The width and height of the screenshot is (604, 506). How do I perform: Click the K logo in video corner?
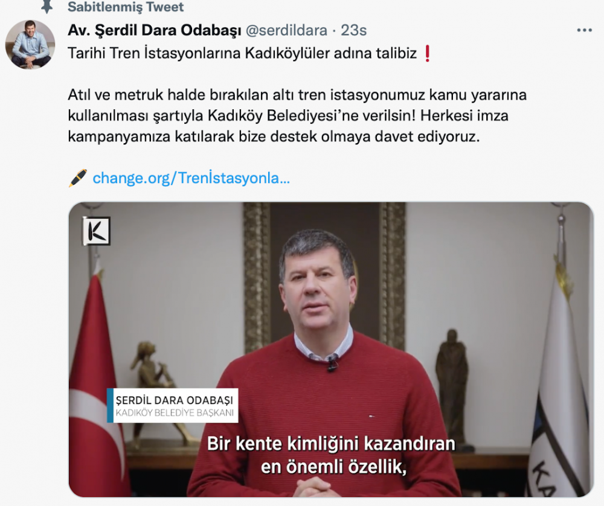[x=97, y=231]
